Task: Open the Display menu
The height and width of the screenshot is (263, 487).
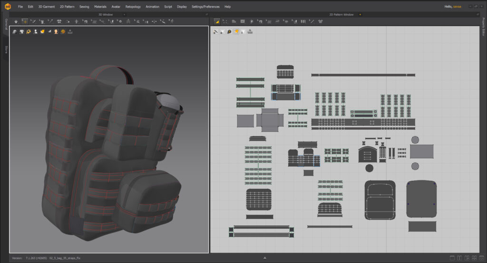Action: click(x=182, y=7)
